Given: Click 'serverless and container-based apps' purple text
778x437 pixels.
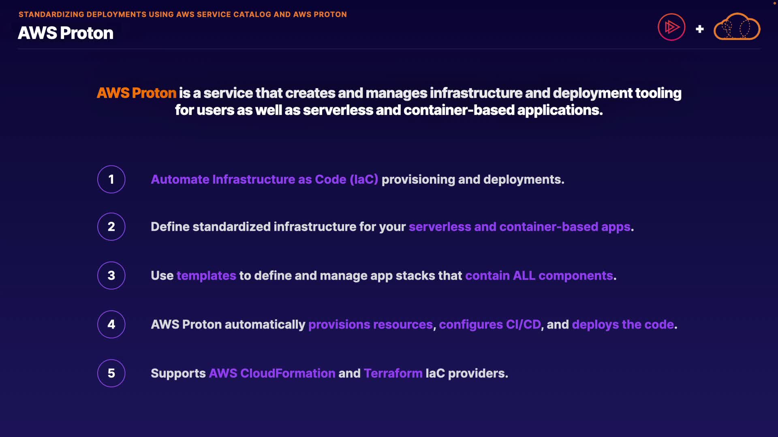Looking at the screenshot, I should pyautogui.click(x=519, y=227).
